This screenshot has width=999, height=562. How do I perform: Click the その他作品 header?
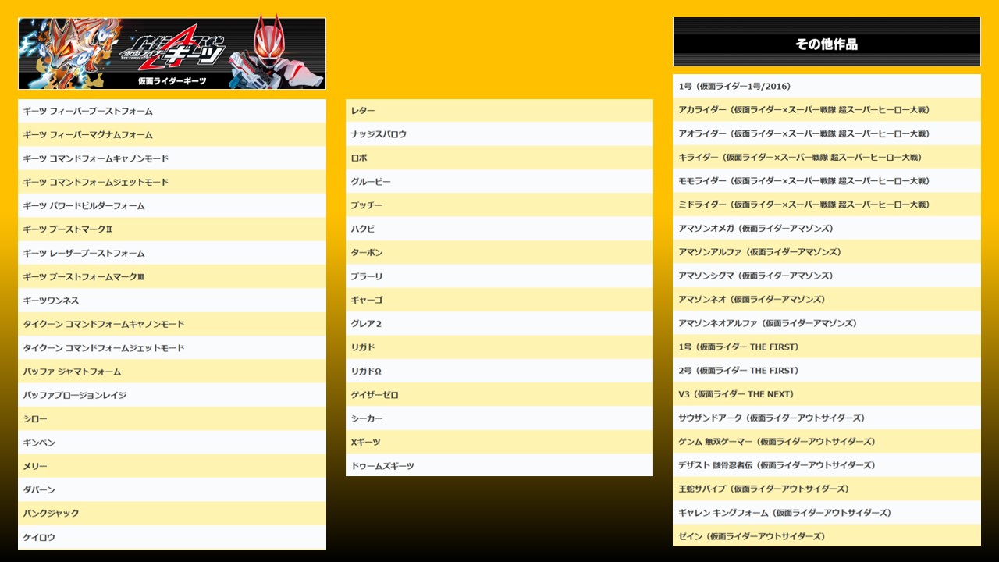[827, 42]
